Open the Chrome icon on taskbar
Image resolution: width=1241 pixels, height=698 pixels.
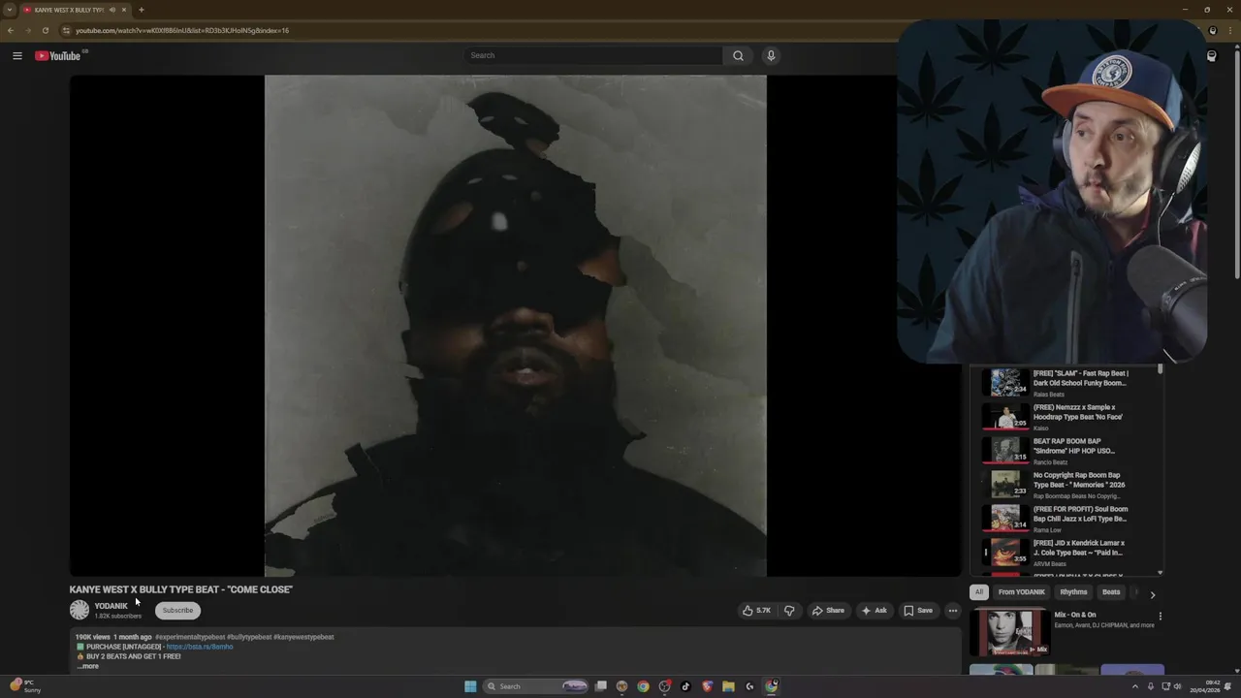coord(643,686)
